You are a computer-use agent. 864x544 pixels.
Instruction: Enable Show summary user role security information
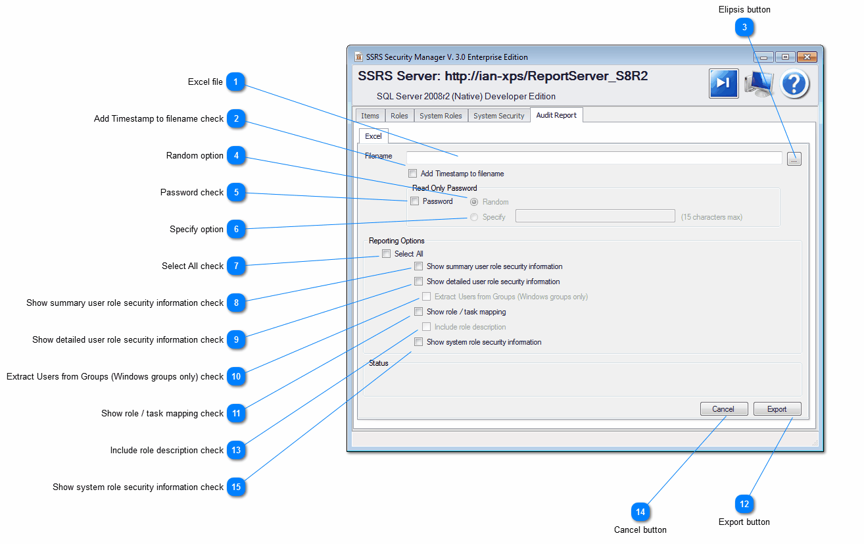(x=418, y=266)
